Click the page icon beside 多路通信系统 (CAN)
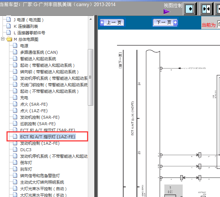The width and height of the screenshot is (220, 197). 15,52
